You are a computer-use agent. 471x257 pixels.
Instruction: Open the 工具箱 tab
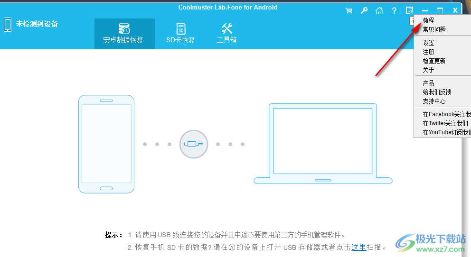pyautogui.click(x=227, y=34)
